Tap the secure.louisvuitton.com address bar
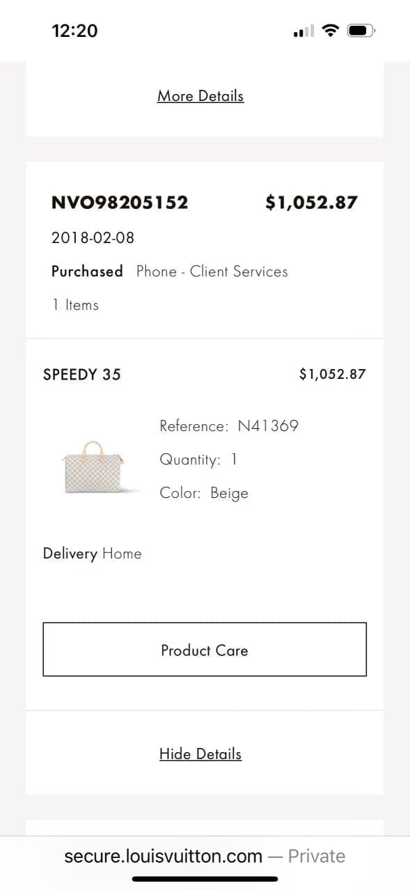The height and width of the screenshot is (890, 410). [205, 856]
